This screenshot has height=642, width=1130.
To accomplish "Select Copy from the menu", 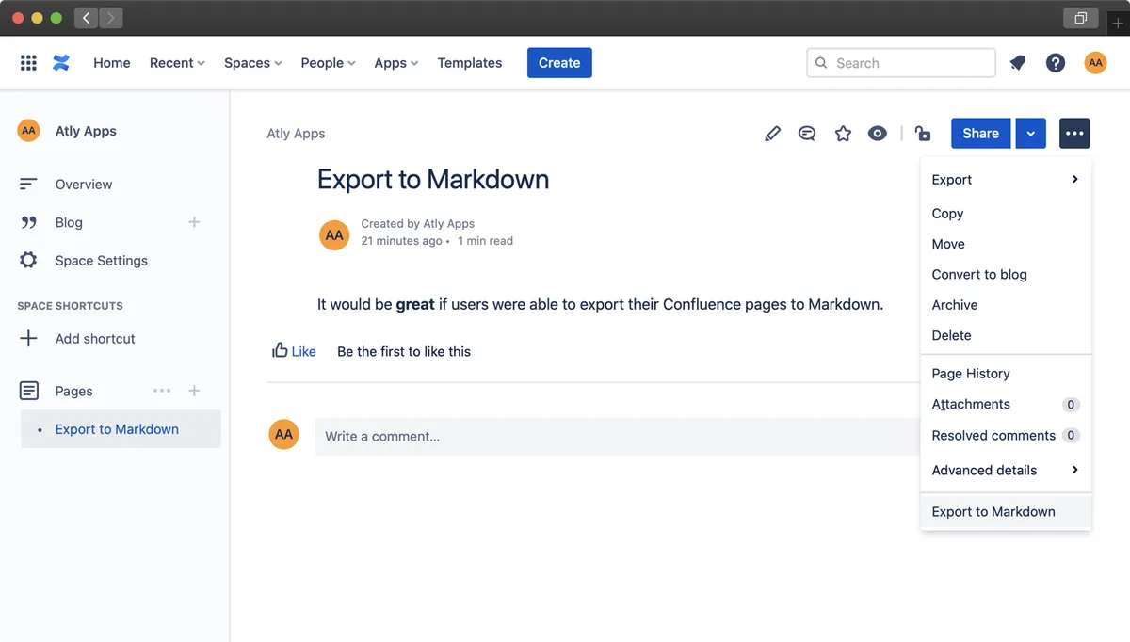I will coord(1006,214).
